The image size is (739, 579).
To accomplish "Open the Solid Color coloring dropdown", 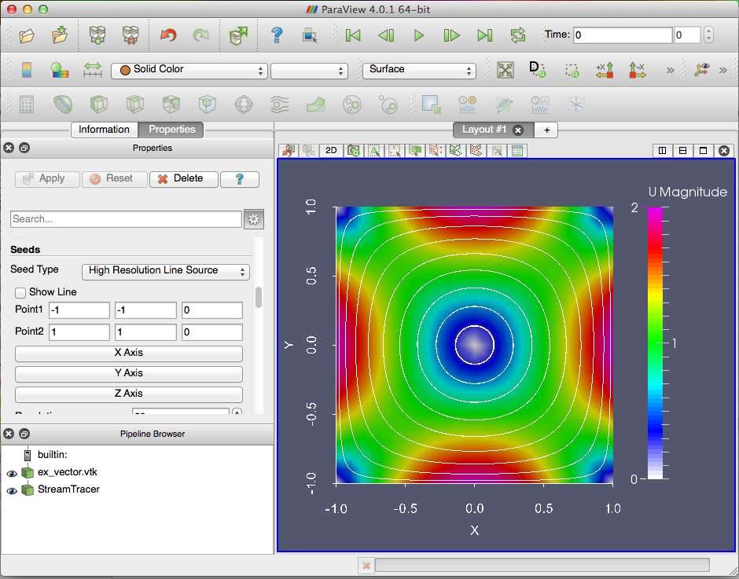I will 189,70.
